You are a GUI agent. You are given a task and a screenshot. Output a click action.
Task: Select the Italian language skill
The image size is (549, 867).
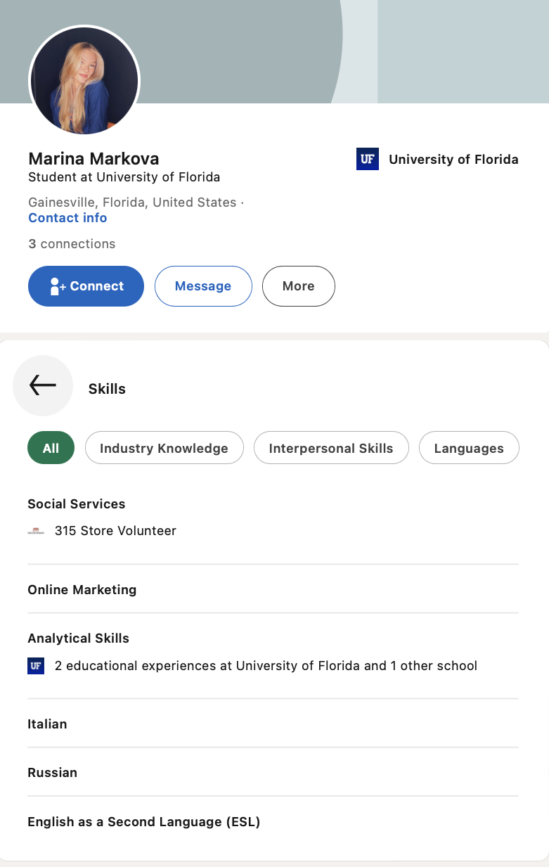pyautogui.click(x=47, y=724)
